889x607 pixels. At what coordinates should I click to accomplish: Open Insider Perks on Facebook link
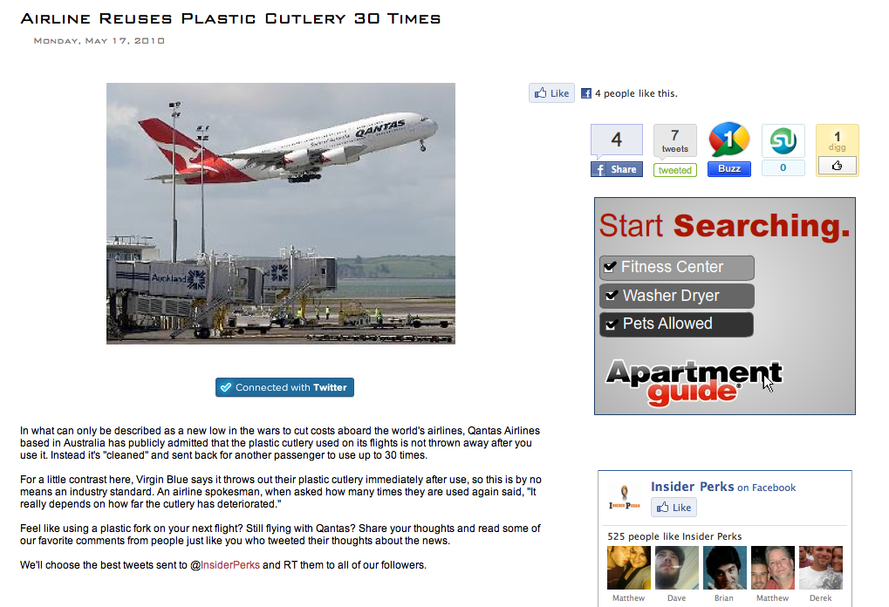[x=723, y=487]
